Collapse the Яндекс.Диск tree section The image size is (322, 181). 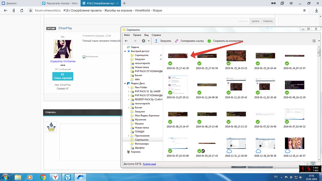click(x=125, y=83)
